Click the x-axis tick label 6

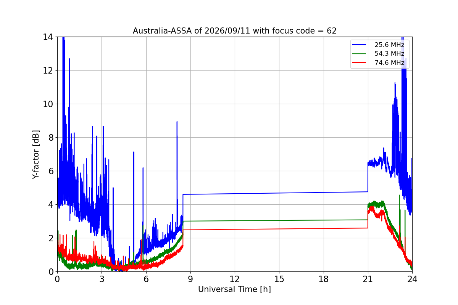coord(146,279)
